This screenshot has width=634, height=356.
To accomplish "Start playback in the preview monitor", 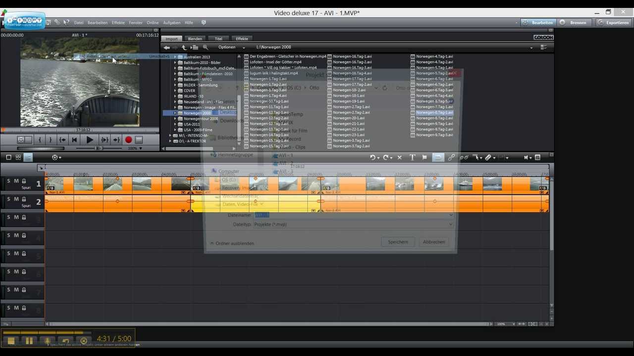I will click(90, 140).
